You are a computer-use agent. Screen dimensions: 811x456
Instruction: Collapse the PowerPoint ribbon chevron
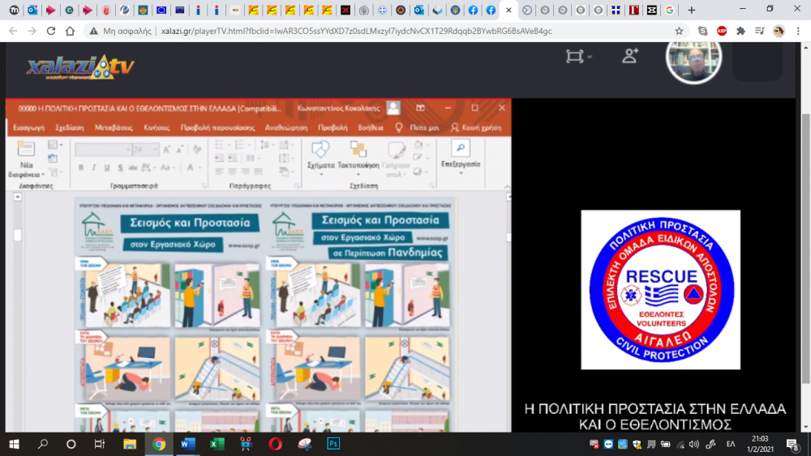coord(508,186)
